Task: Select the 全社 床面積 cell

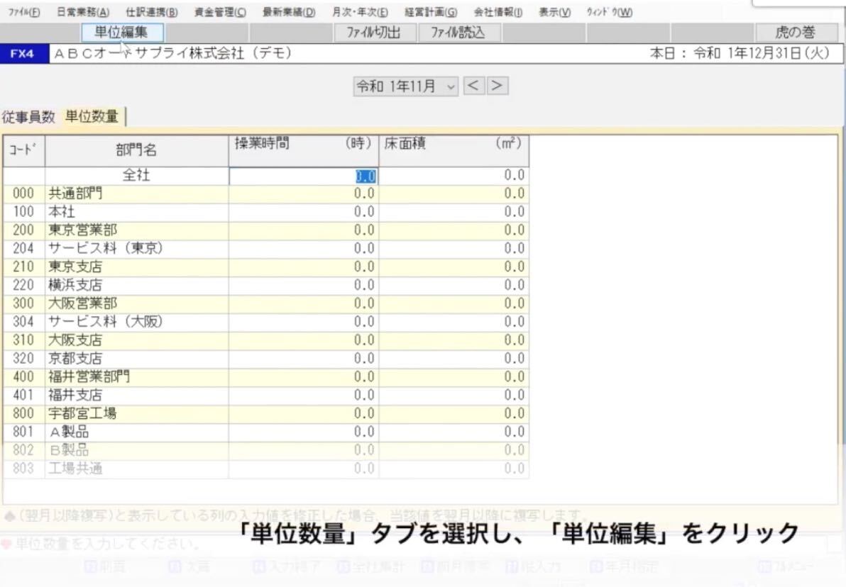Action: (454, 176)
